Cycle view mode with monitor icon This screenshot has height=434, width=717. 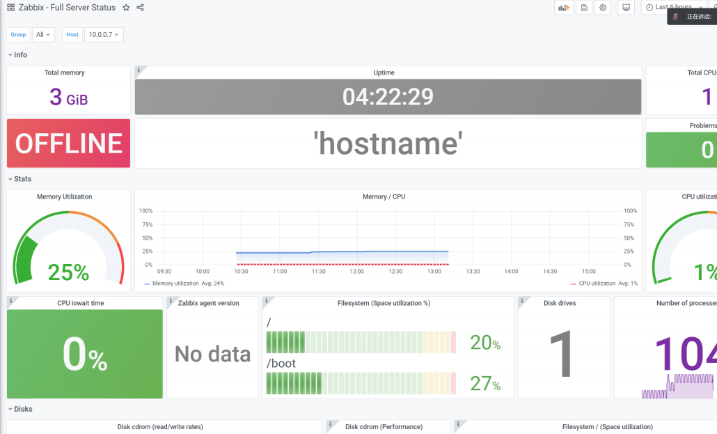click(626, 8)
